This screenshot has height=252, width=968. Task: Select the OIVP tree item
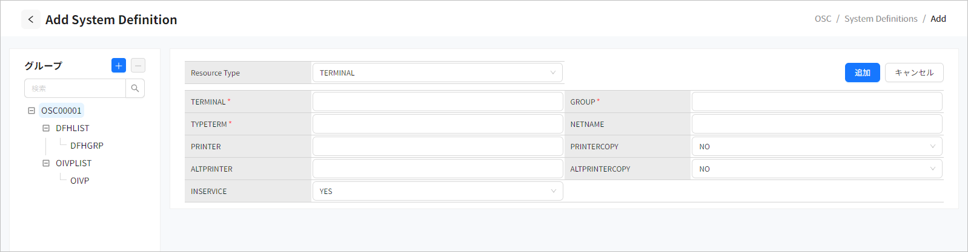click(x=79, y=181)
